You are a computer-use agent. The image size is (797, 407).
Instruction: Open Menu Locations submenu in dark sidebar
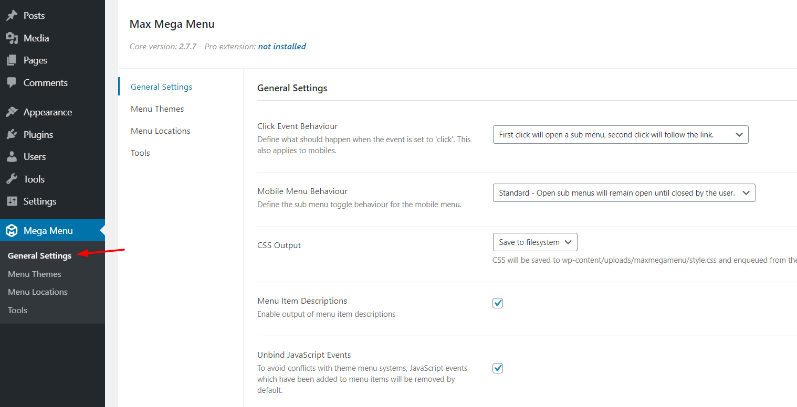pyautogui.click(x=38, y=292)
